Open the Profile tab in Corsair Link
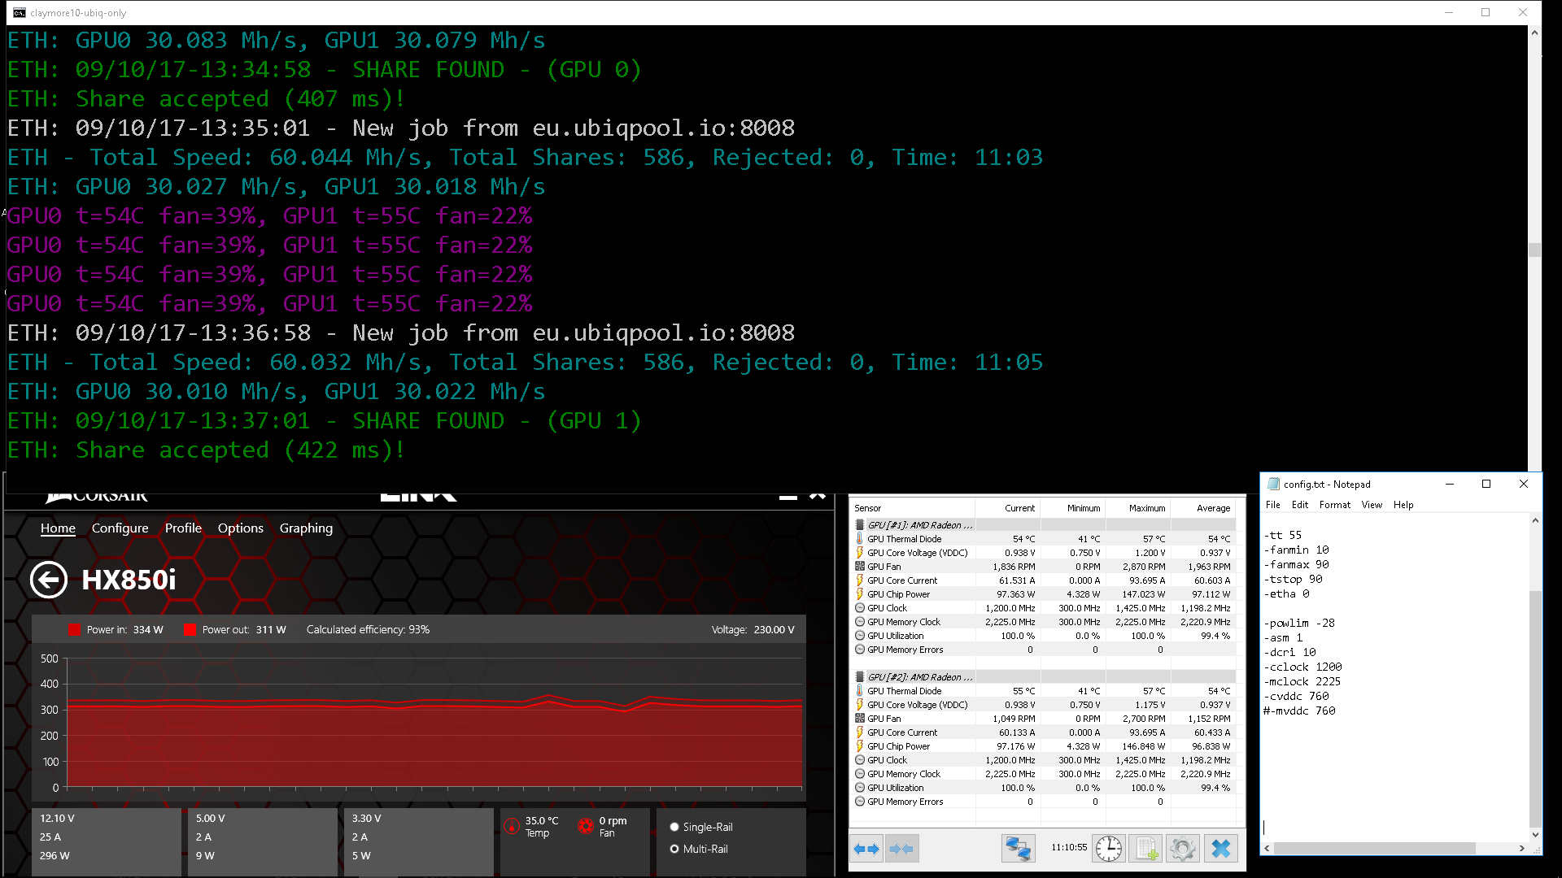This screenshot has width=1562, height=878. (183, 528)
